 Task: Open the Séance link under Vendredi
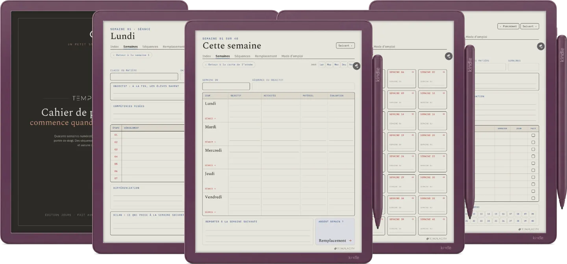click(x=210, y=212)
